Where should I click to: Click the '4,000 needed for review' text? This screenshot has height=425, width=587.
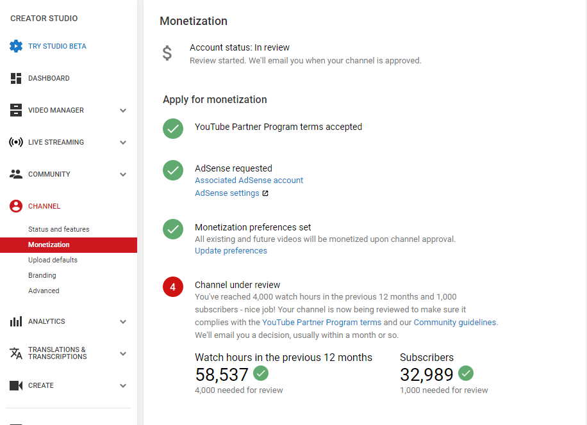pos(239,390)
